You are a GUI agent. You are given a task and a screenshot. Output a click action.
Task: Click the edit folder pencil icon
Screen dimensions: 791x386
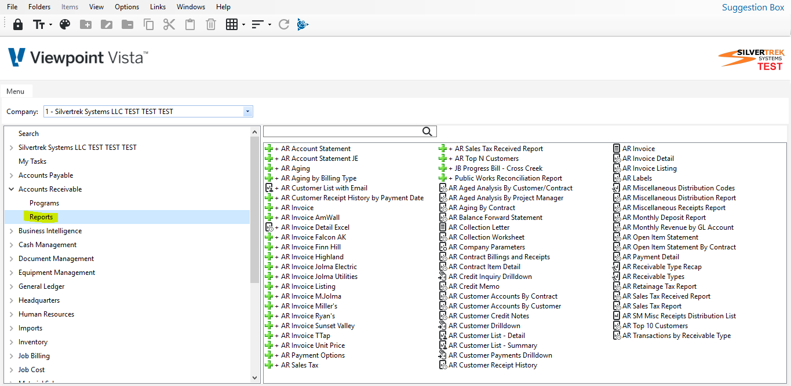pos(107,24)
